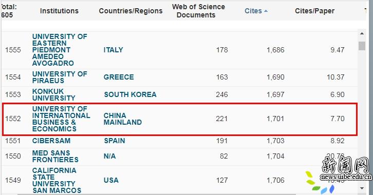Click the CHINA MAINLAND country link
This screenshot has width=373, height=195.
(123, 119)
